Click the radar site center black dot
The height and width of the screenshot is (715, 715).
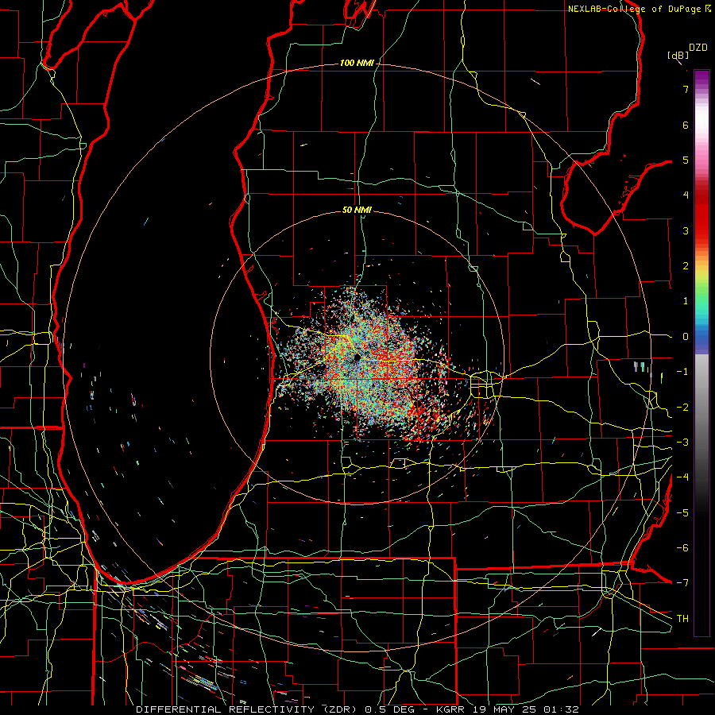[357, 357]
